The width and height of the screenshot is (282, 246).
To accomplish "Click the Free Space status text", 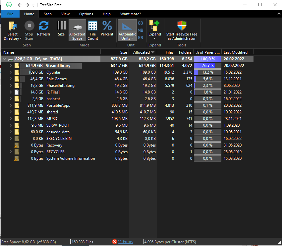I will tap(29, 242).
